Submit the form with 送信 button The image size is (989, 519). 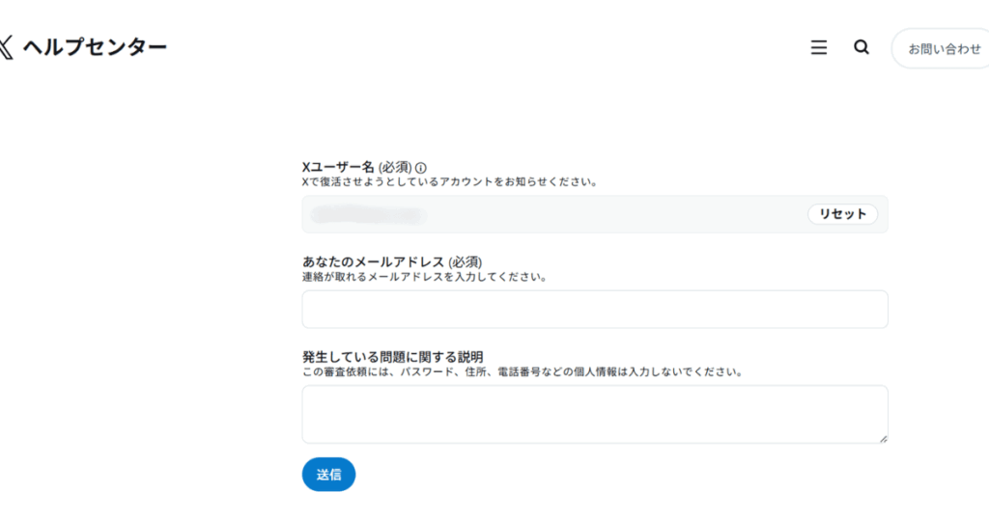coord(328,475)
